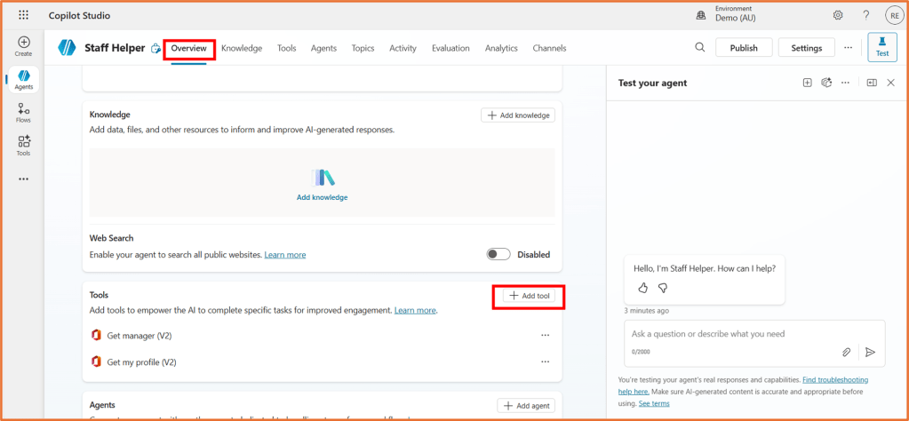
Task: Switch to the Topics tab
Action: coord(363,49)
